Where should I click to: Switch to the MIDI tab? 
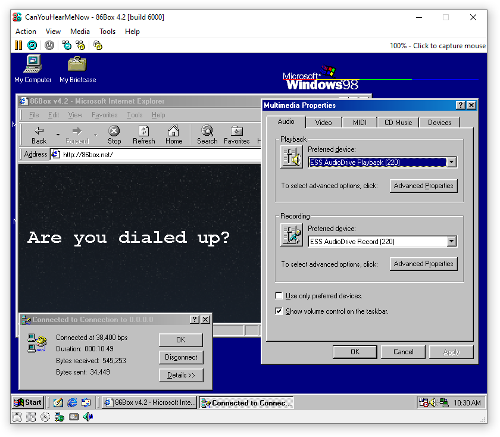pyautogui.click(x=360, y=123)
